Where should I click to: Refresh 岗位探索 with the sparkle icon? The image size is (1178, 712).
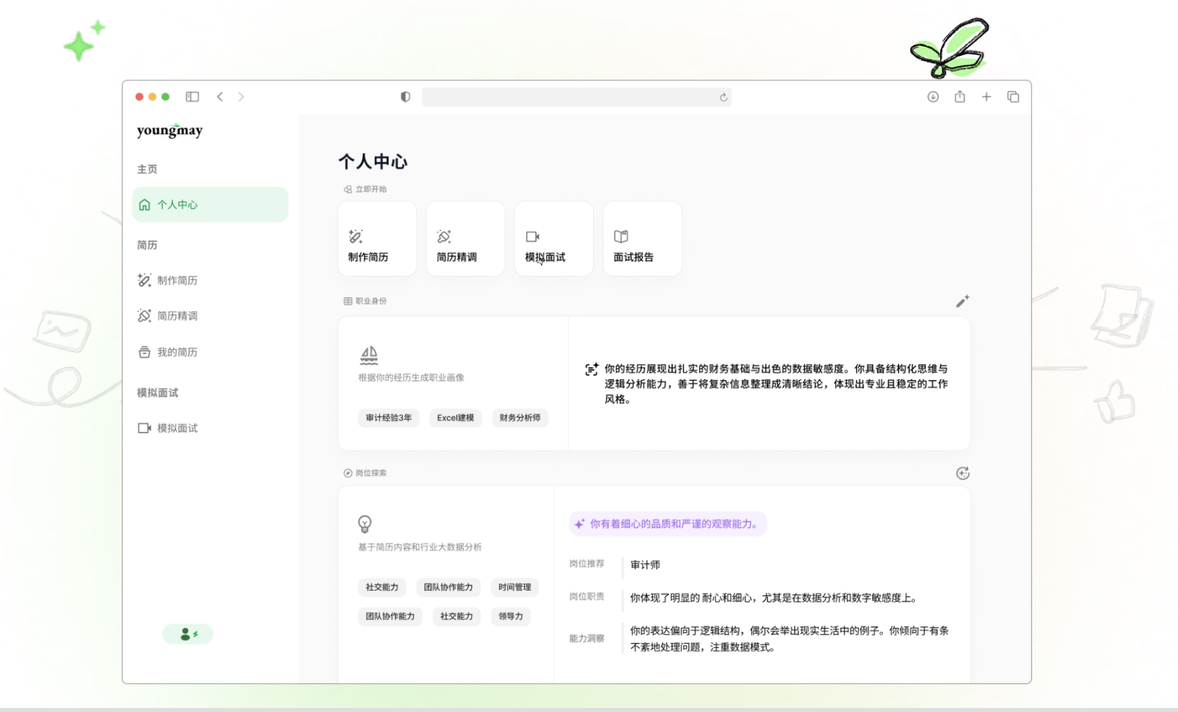click(x=963, y=473)
